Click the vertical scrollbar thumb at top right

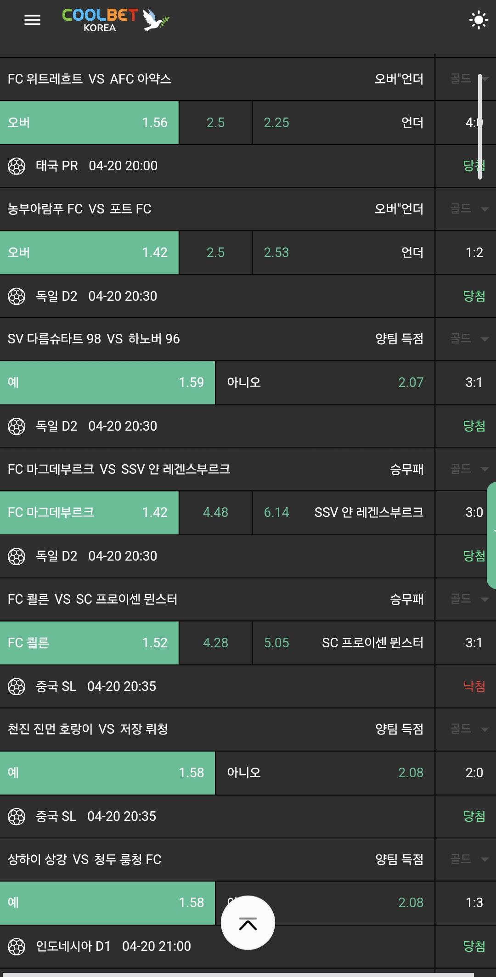pyautogui.click(x=480, y=126)
